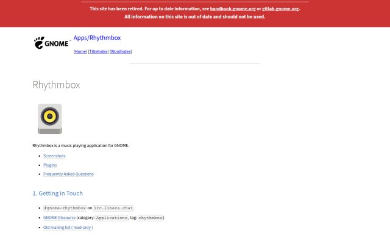Click the Getting in Touch heading
Image resolution: width=390 pixels, height=244 pixels.
[x=58, y=193]
